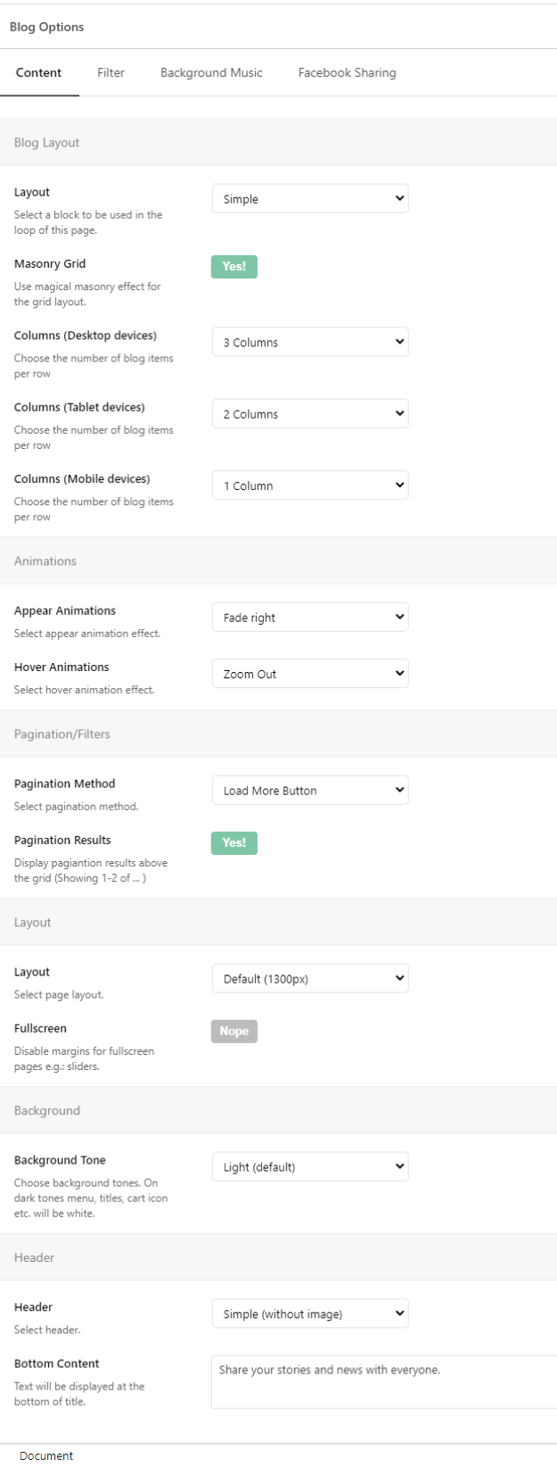
Task: Toggle the Masonry Grid Yes! switch
Action: (x=234, y=267)
